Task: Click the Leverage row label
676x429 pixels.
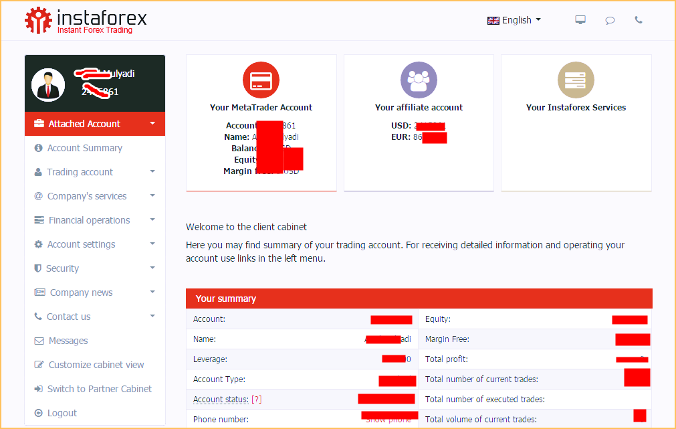Action: click(210, 359)
